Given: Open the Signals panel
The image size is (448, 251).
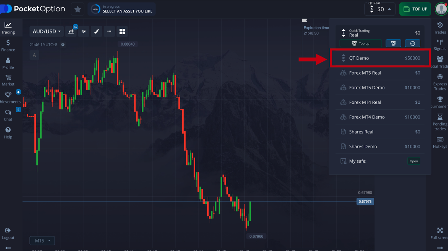Looking at the screenshot, I should [x=440, y=45].
